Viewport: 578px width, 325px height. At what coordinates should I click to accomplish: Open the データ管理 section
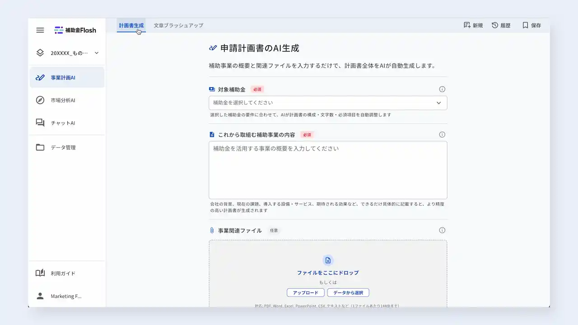click(64, 147)
